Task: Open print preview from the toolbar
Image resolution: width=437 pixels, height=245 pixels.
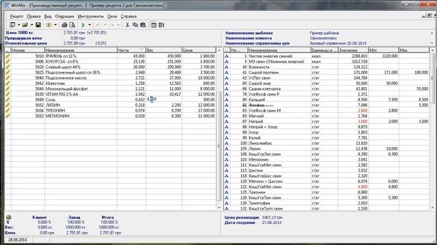Action: tap(72, 25)
